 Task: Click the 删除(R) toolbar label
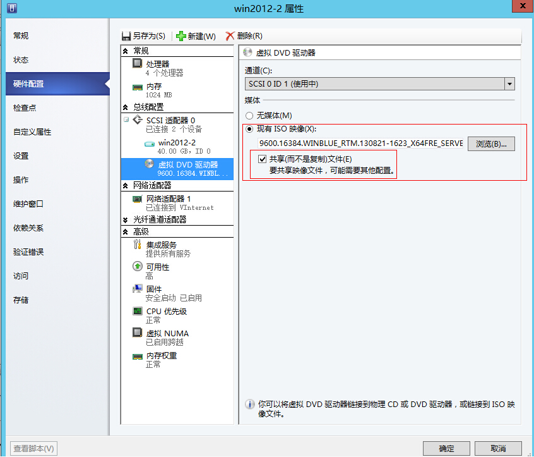(249, 36)
